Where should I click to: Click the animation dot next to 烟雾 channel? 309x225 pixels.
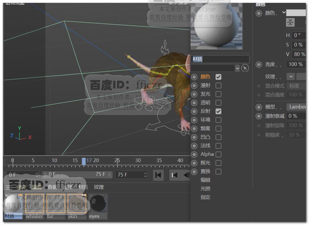pos(194,128)
